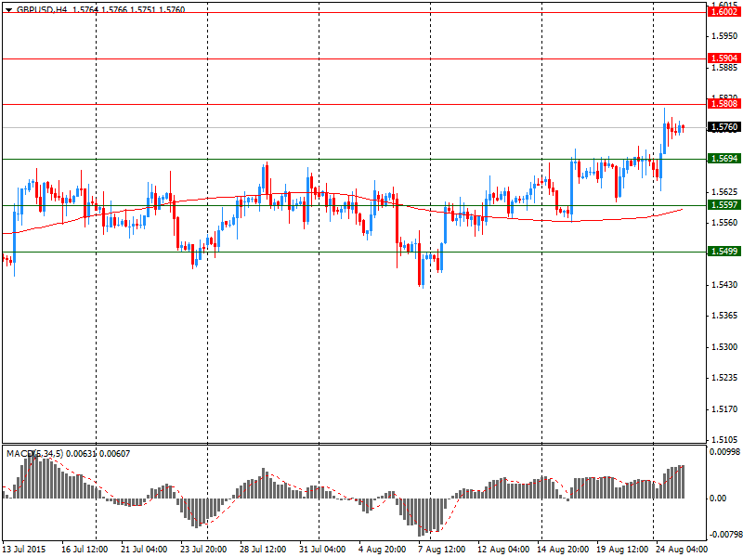Click the 1.5560 price scale value
Screen dimensions: 743x557
(x=724, y=222)
